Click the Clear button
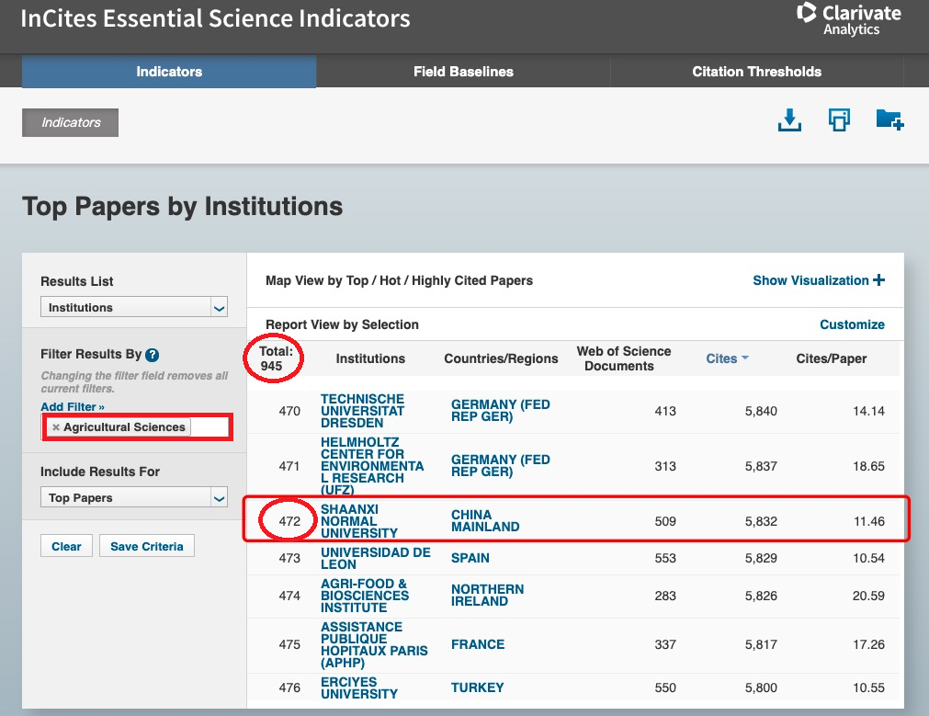This screenshot has width=929, height=716. click(66, 546)
